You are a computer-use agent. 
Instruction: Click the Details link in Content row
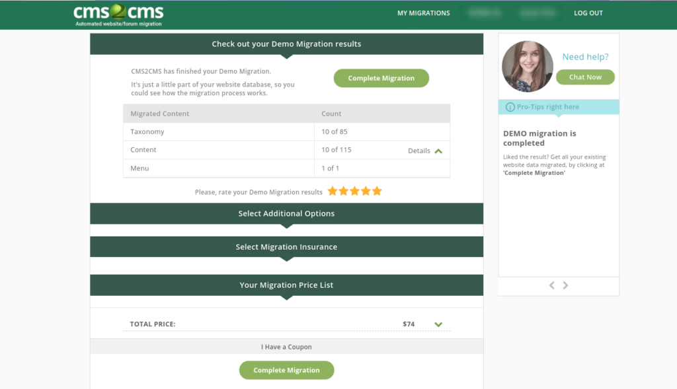418,151
